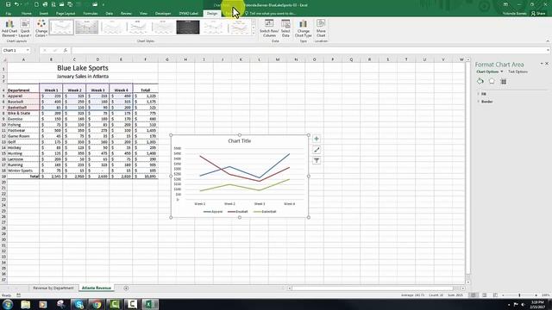The height and width of the screenshot is (310, 552).
Task: Switch to Page Layout view in the status bar
Action: click(485, 295)
